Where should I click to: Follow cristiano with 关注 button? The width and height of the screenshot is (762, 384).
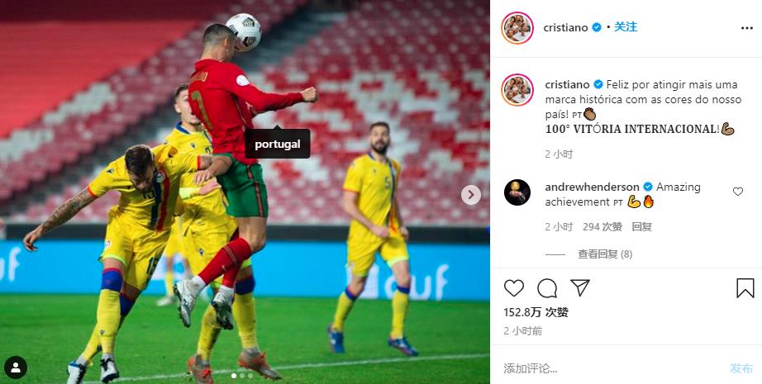[x=626, y=27]
